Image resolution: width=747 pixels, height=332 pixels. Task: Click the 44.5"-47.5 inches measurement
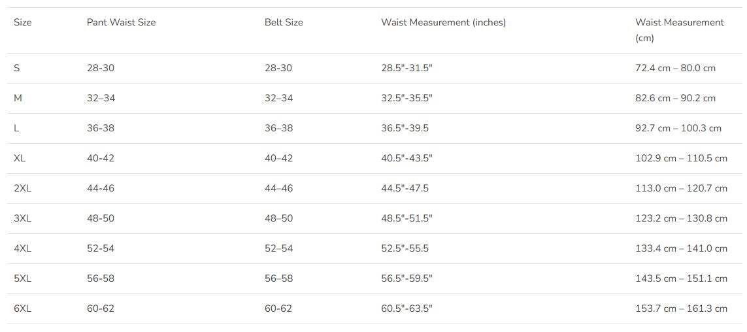[405, 188]
